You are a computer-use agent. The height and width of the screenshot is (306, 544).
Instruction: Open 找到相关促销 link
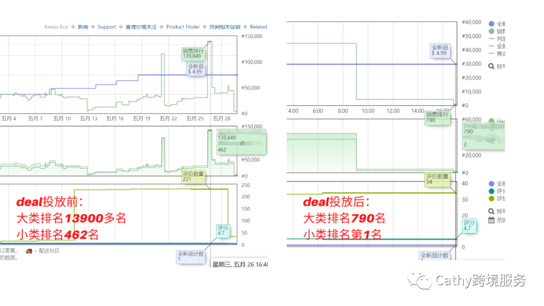225,27
